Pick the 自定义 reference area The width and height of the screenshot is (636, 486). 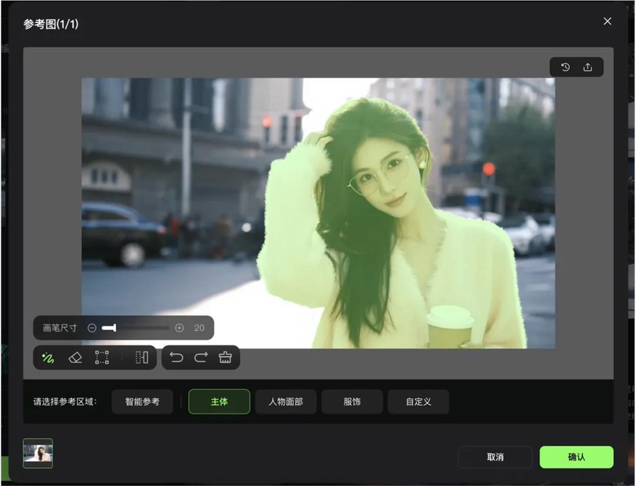tap(418, 401)
